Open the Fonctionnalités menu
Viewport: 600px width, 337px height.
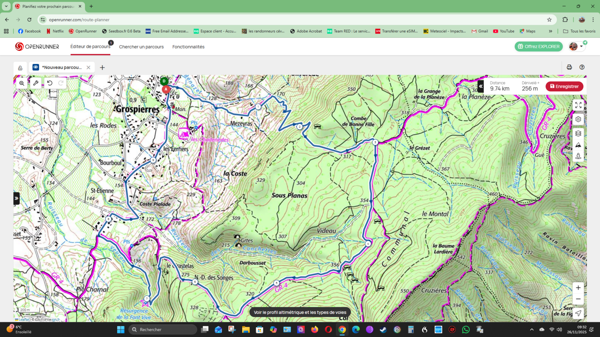188,47
